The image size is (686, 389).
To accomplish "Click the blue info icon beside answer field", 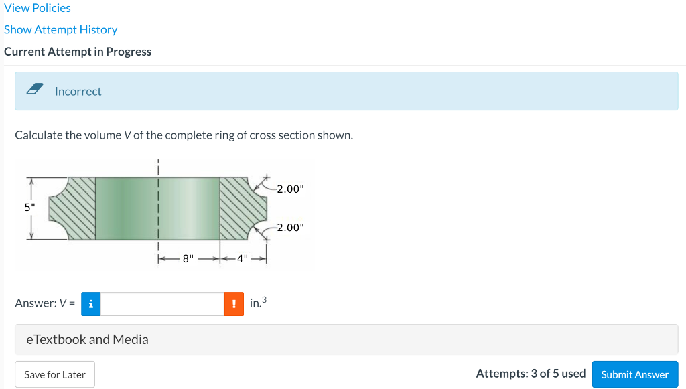I will pyautogui.click(x=90, y=303).
